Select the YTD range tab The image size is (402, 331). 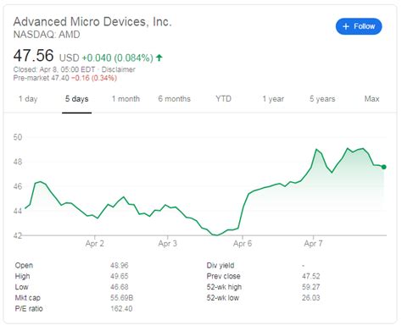pos(223,99)
